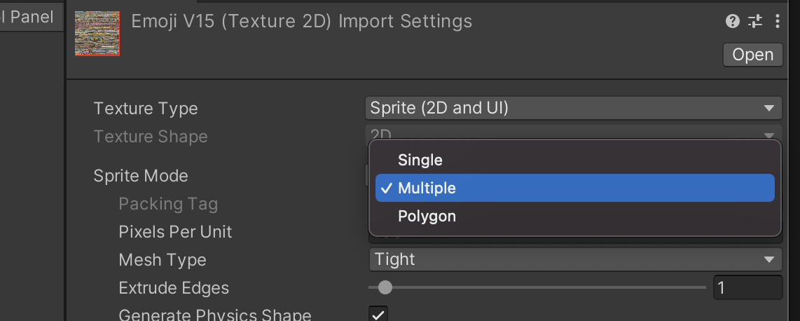Click the Extrude Edges label
Image resolution: width=800 pixels, height=321 pixels.
174,288
